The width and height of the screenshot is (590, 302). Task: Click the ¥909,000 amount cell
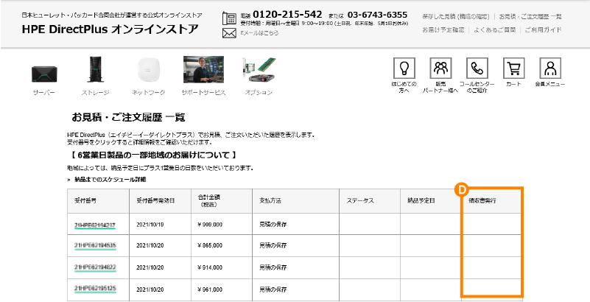click(x=222, y=225)
